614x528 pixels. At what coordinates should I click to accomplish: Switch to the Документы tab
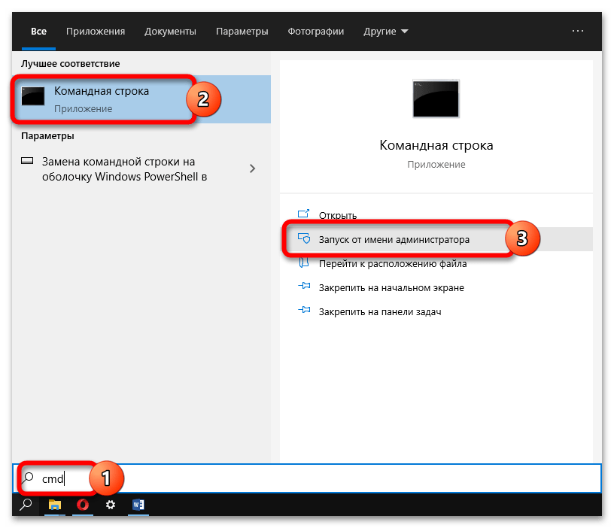(170, 32)
